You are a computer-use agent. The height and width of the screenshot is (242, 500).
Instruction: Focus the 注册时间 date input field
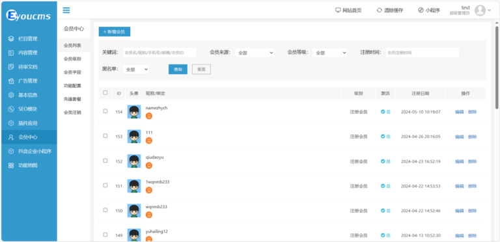(x=423, y=53)
